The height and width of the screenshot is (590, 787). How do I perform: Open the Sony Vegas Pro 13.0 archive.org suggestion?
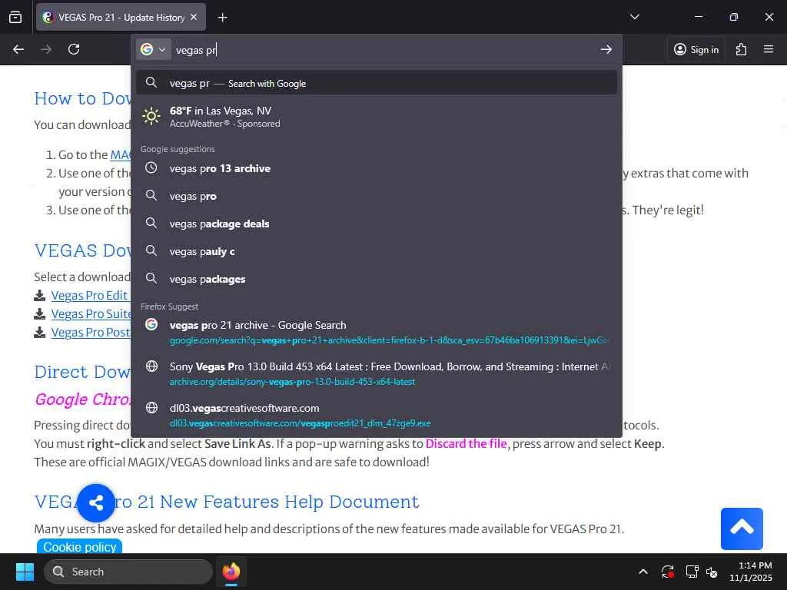tap(377, 374)
